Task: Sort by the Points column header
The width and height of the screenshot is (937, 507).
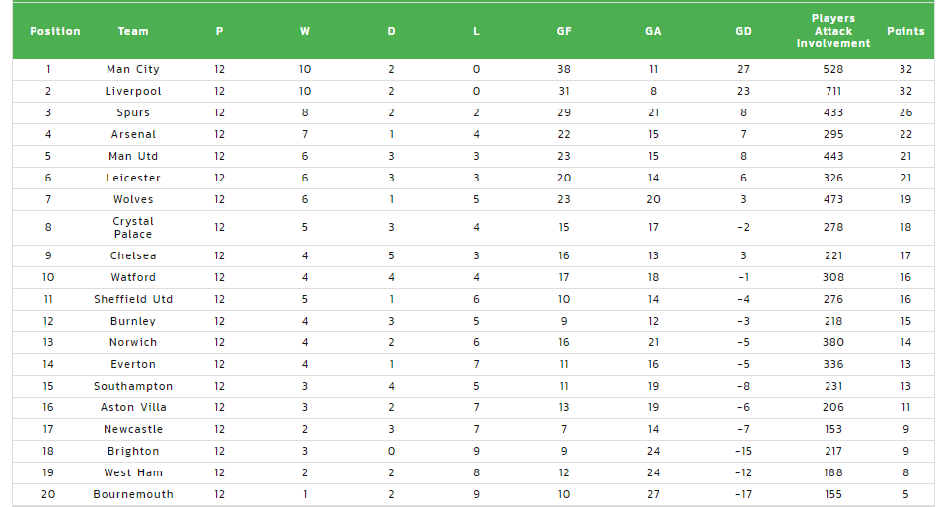Action: click(x=905, y=31)
